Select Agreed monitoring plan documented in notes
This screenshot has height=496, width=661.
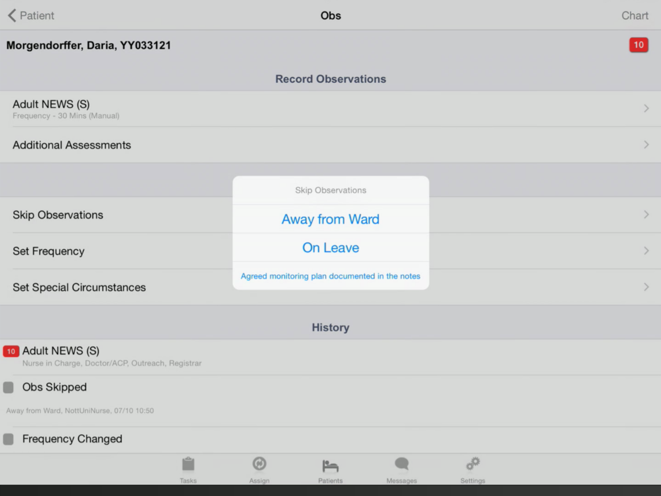point(330,276)
